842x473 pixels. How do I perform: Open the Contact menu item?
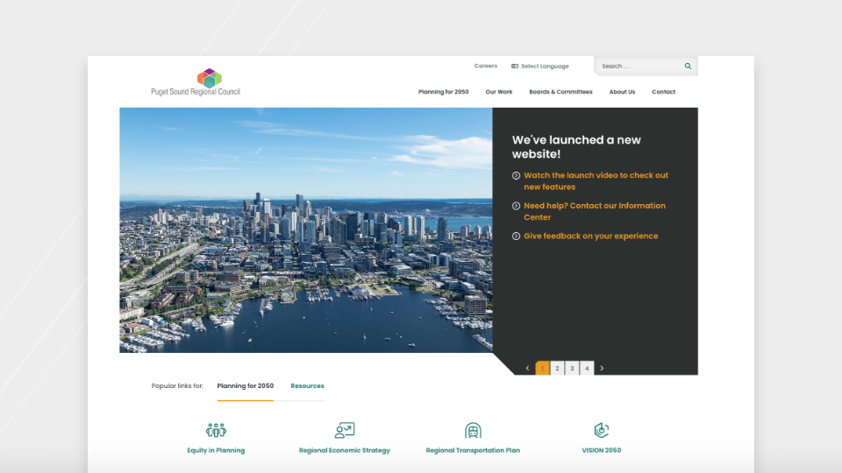pos(664,92)
